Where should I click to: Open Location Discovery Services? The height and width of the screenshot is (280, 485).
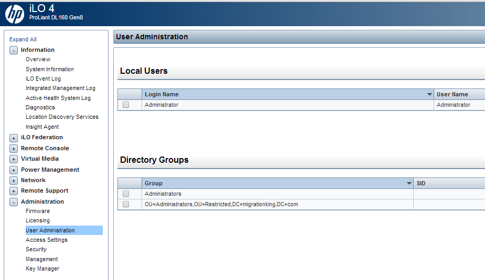click(x=62, y=117)
